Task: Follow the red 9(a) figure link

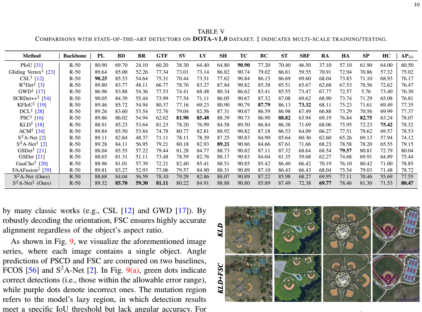Action: [x=132, y=270]
